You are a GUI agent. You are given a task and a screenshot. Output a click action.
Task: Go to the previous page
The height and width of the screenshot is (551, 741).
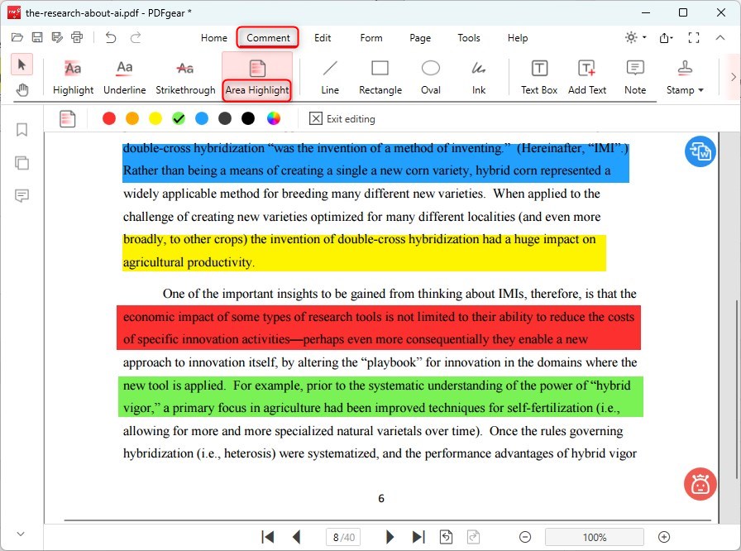[296, 537]
